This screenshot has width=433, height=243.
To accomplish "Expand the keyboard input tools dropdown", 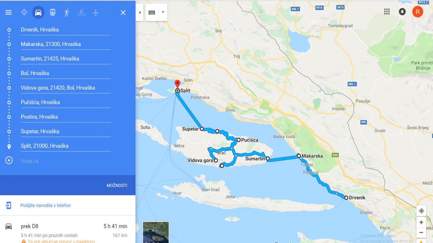I will point(163,12).
